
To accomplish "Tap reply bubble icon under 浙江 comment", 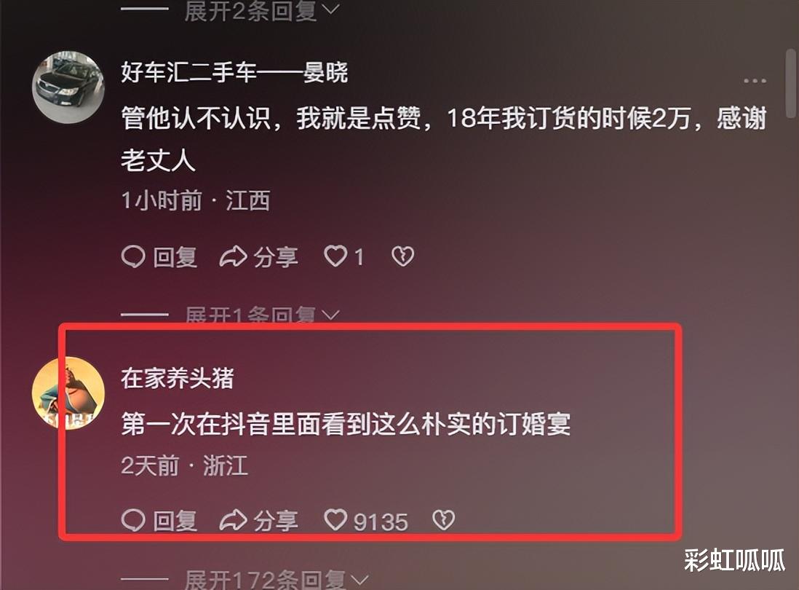I will click(x=133, y=520).
